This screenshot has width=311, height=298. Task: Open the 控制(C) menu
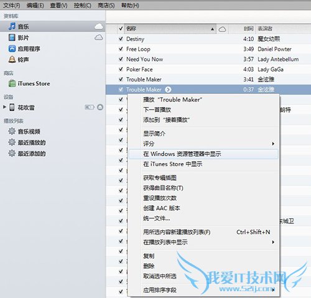(83, 5)
